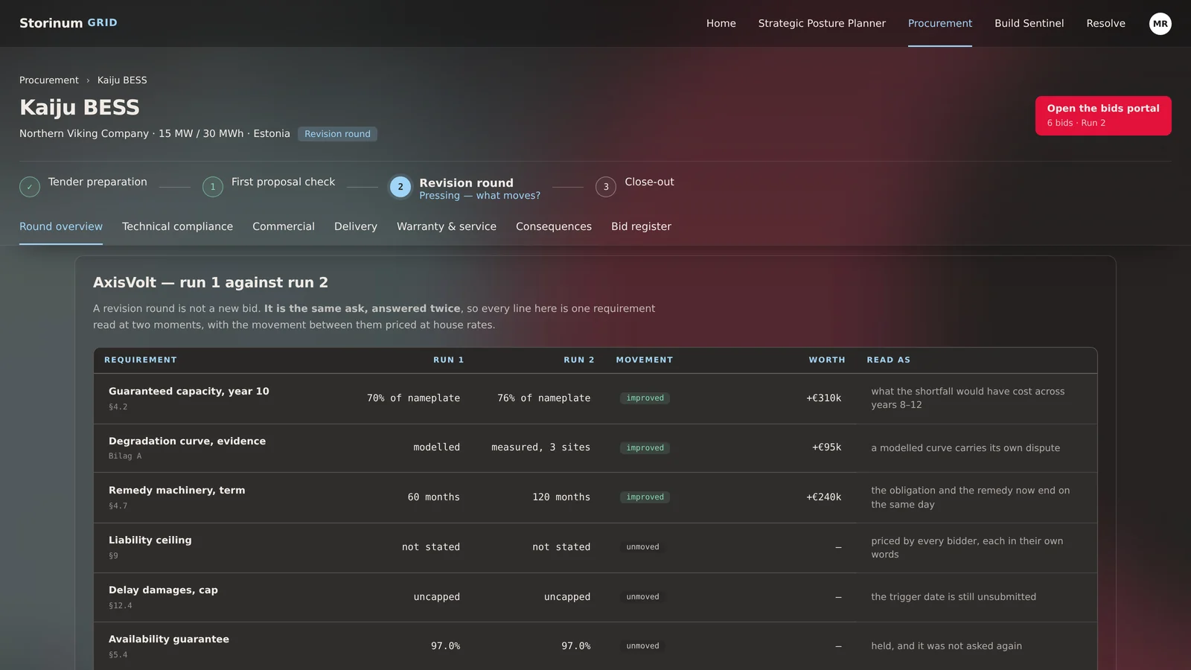This screenshot has width=1191, height=670.
Task: Switch to the Delivery tab
Action: (356, 226)
